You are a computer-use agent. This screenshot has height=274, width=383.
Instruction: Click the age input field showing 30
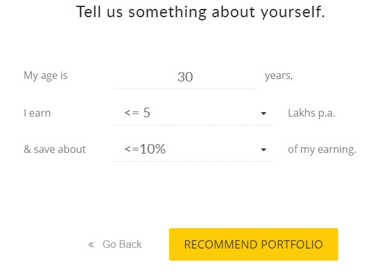[185, 77]
